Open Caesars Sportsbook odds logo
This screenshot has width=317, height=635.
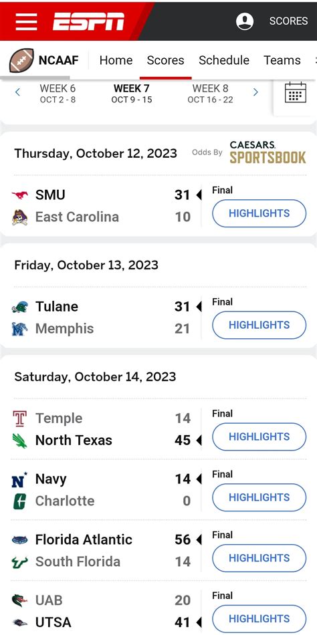coord(268,152)
